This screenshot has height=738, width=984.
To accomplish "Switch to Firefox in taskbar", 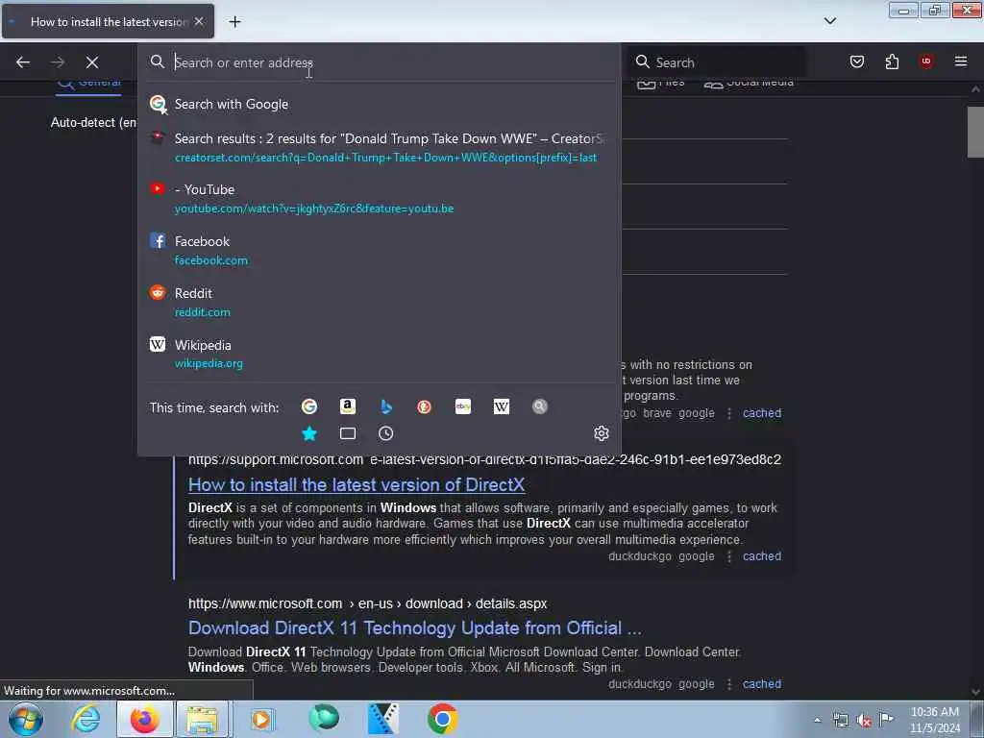I will pyautogui.click(x=144, y=719).
